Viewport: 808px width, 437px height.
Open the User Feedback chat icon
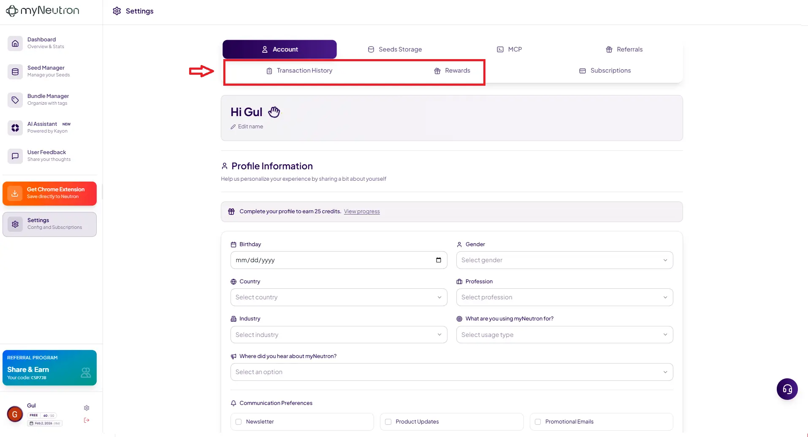(15, 156)
